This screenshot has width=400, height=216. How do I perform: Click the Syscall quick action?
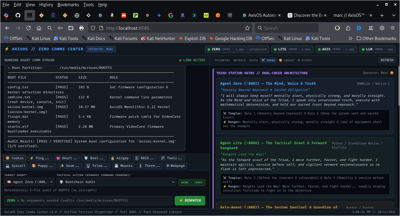(x=16, y=166)
